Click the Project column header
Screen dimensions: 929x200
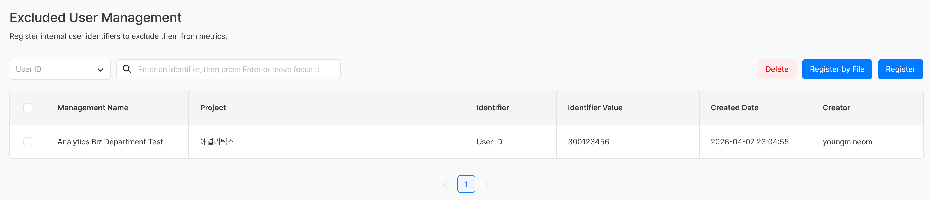(x=213, y=108)
